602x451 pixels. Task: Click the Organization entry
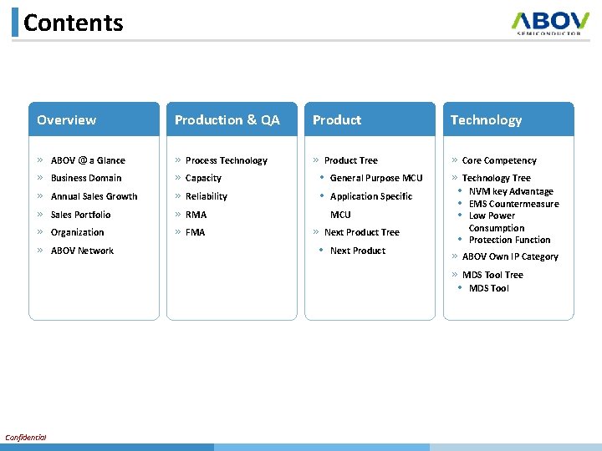(77, 232)
